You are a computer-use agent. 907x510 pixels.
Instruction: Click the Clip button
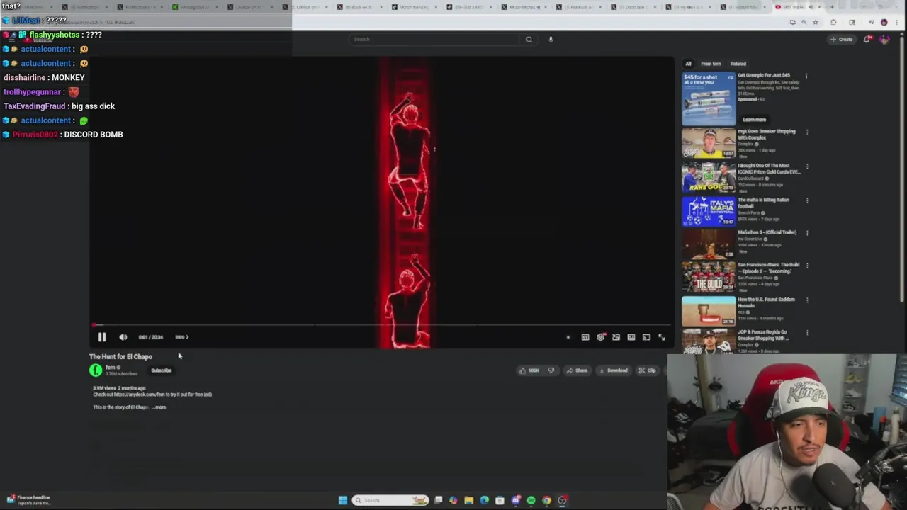coord(648,370)
